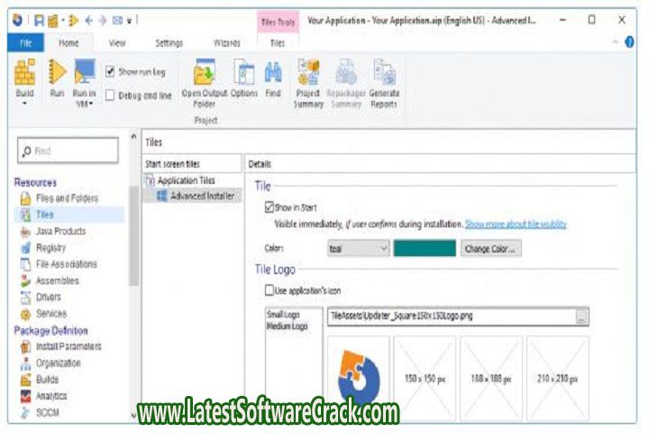Enable the Show run log checkbox

[x=110, y=71]
